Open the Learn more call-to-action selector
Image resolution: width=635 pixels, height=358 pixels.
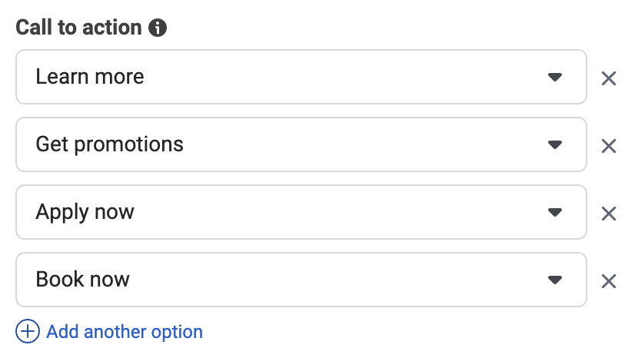301,77
